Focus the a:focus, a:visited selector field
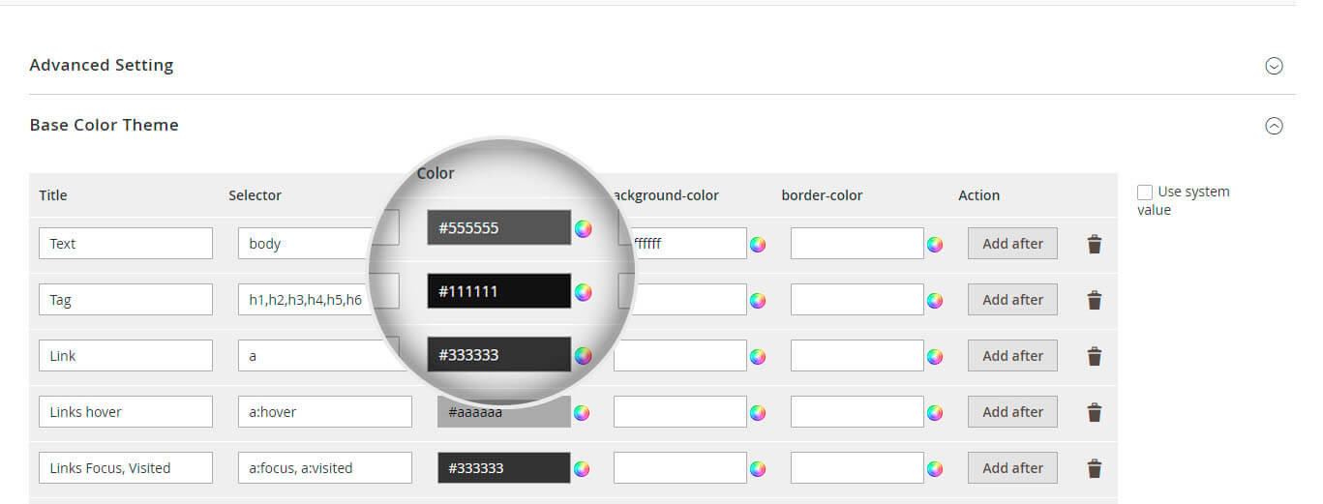 [x=324, y=468]
